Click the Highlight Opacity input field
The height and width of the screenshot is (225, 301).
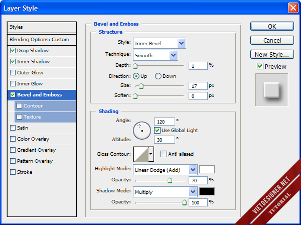[x=198, y=180]
